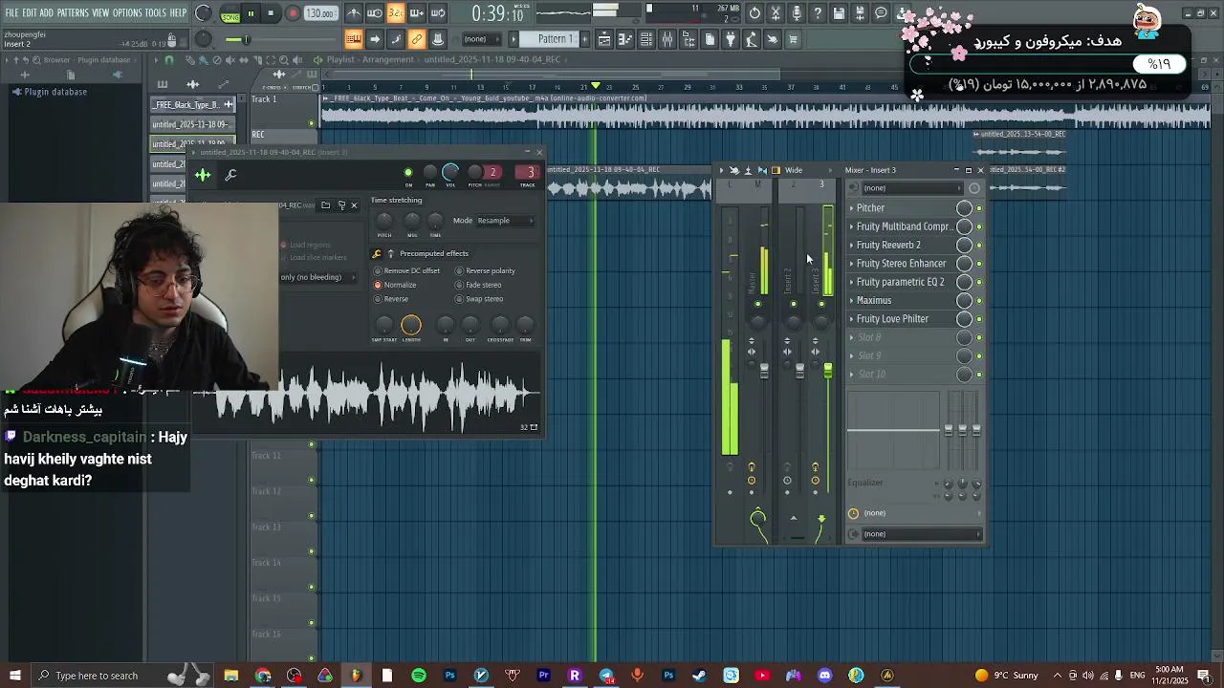The width and height of the screenshot is (1224, 688).
Task: Open Chrome from the taskbar
Action: pyautogui.click(x=263, y=676)
